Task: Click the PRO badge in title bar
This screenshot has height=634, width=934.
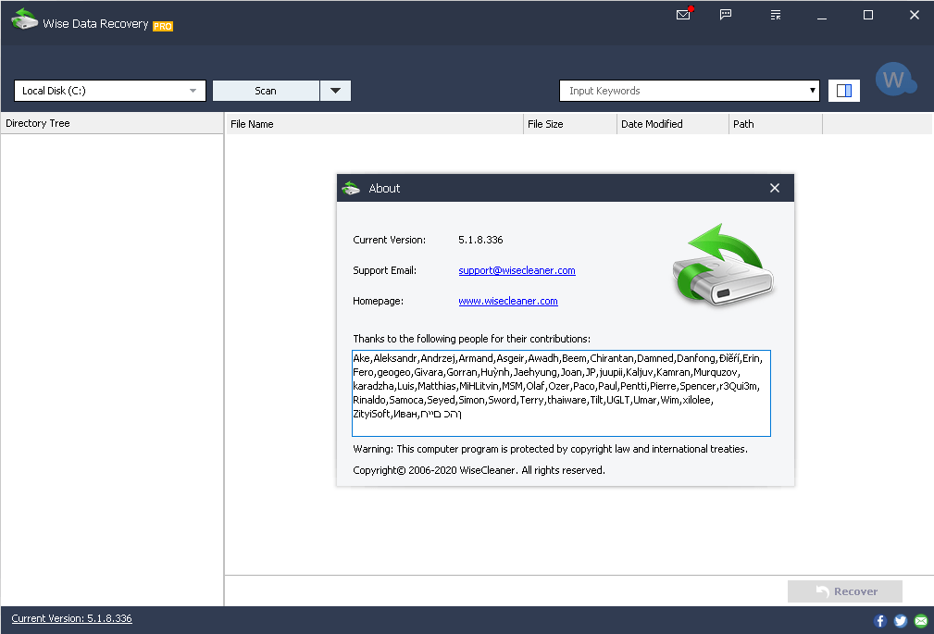Action: point(163,26)
